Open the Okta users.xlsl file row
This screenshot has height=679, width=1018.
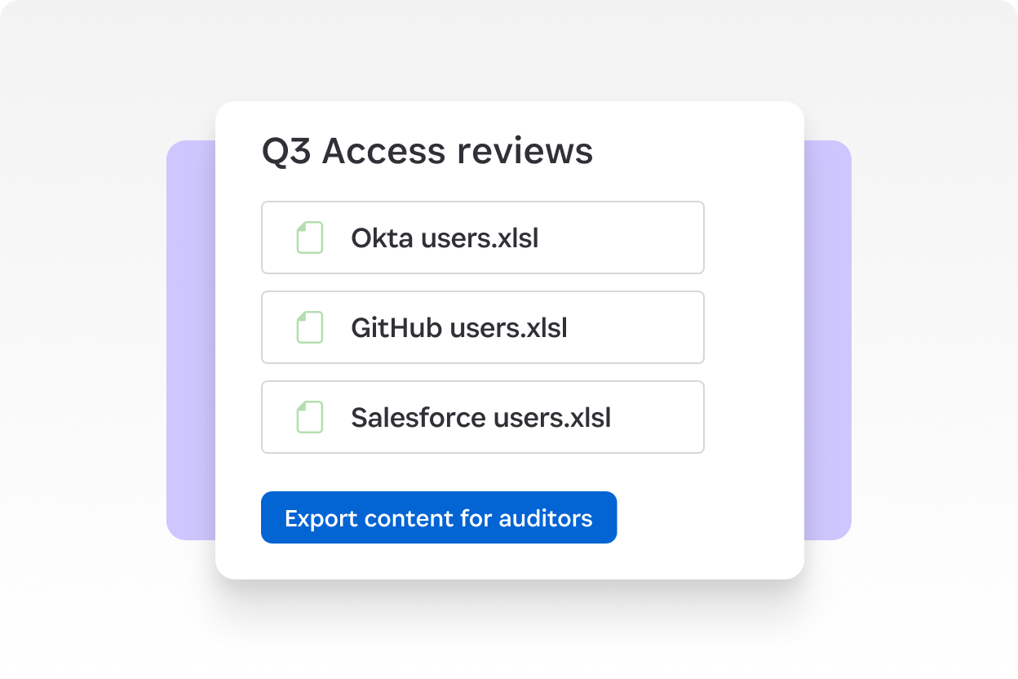pyautogui.click(x=483, y=237)
